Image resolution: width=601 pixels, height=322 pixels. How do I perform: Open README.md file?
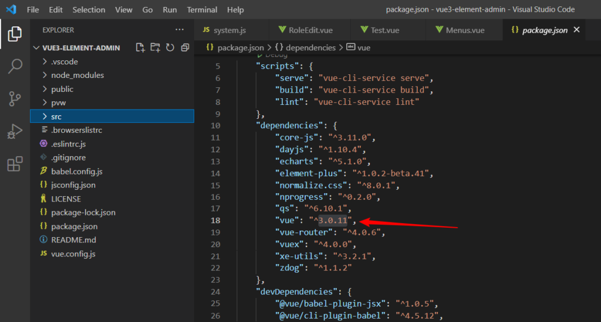(x=112, y=240)
